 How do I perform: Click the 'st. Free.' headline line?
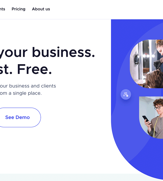[x=26, y=69]
